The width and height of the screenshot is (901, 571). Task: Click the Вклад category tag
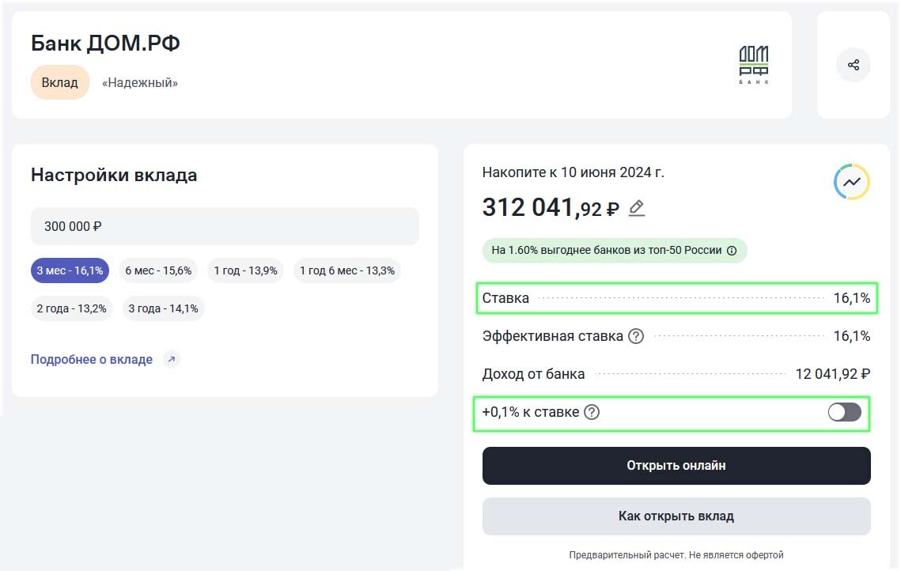[x=60, y=82]
